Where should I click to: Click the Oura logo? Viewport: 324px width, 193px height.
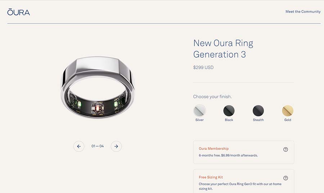[x=19, y=12]
